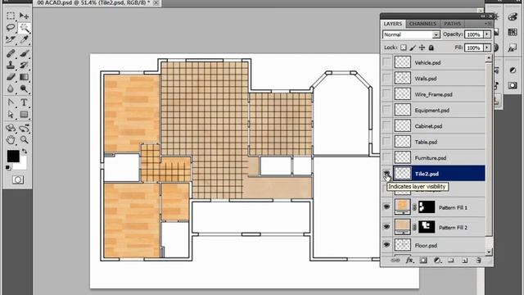524x295 pixels.
Task: Add a layer mask
Action: point(423,261)
